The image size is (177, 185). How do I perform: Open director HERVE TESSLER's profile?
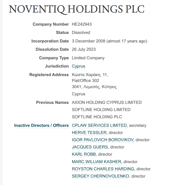89,133
